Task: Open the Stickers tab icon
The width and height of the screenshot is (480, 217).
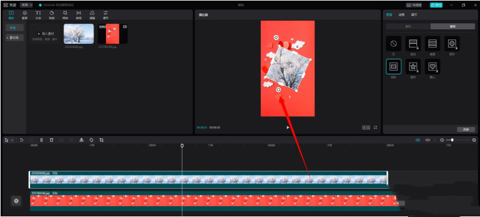Action: 52,15
